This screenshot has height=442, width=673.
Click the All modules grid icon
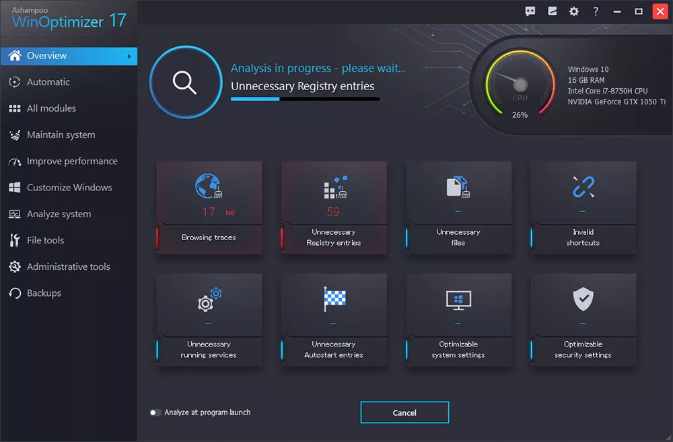tap(15, 108)
